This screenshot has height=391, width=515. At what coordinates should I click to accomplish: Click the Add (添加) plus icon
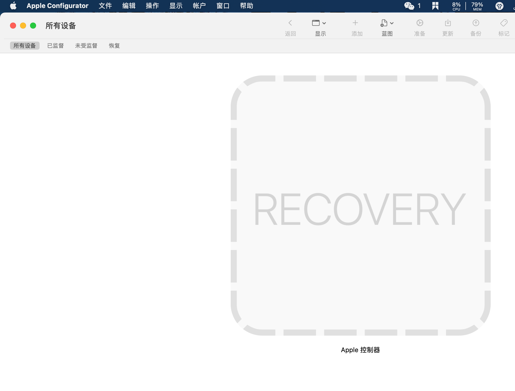pos(355,23)
